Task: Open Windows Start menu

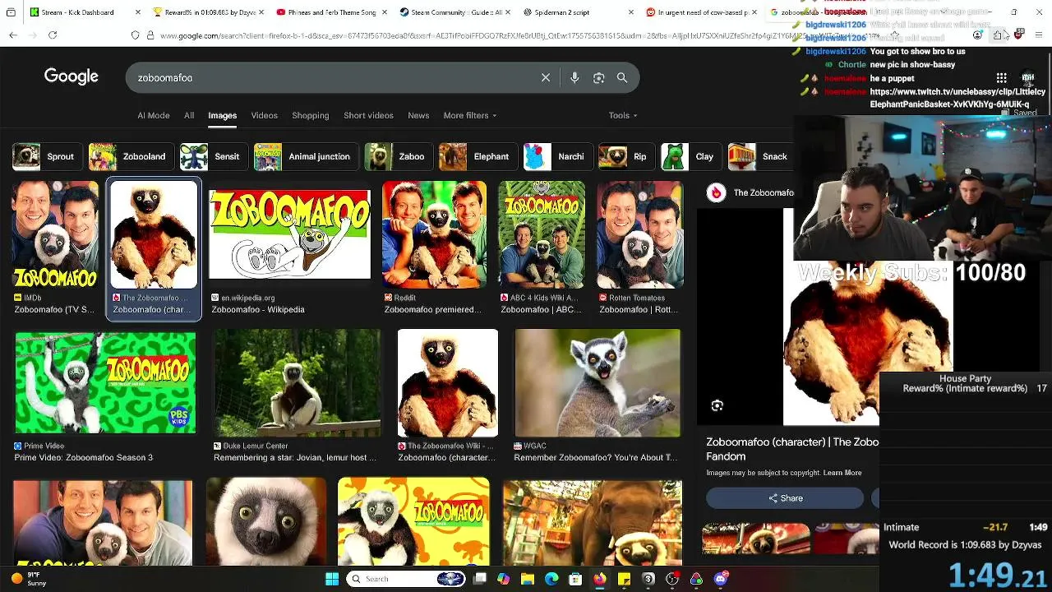Action: (x=332, y=579)
